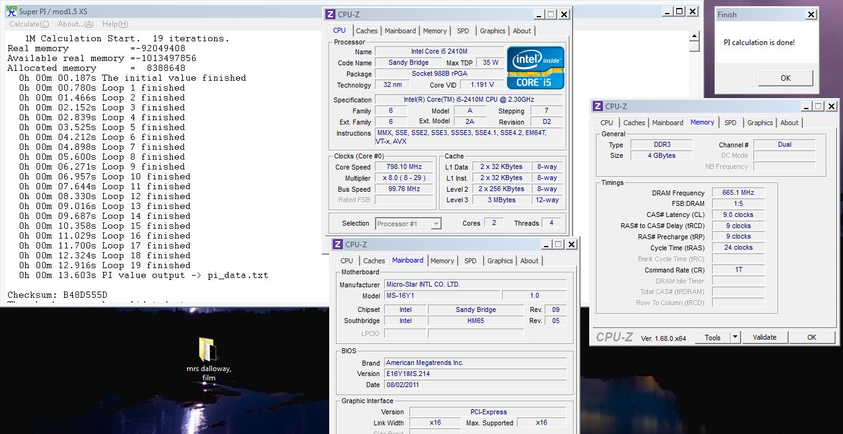Switch to Mainboard tab in top CPU-Z window
The width and height of the screenshot is (843, 434).
(x=400, y=31)
